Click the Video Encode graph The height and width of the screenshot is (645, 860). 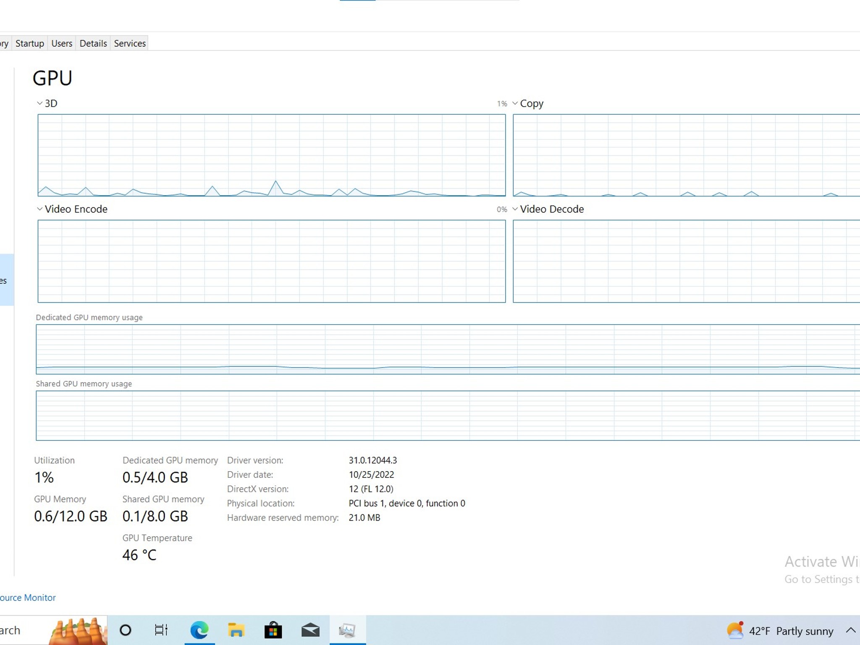click(272, 261)
